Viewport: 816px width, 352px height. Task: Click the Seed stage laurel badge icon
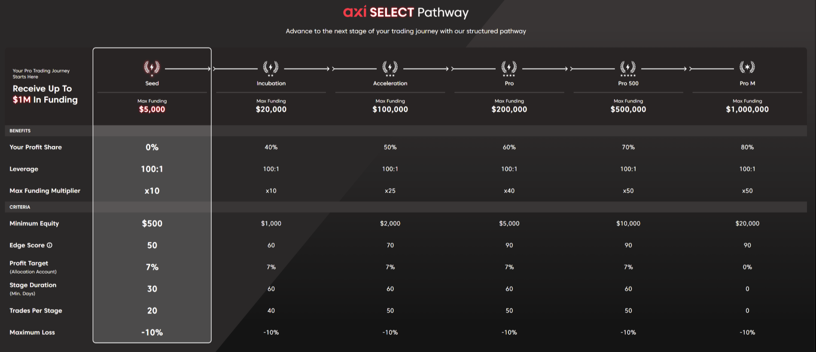152,67
